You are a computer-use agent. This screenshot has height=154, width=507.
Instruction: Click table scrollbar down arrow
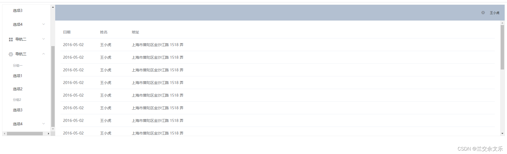click(x=502, y=133)
